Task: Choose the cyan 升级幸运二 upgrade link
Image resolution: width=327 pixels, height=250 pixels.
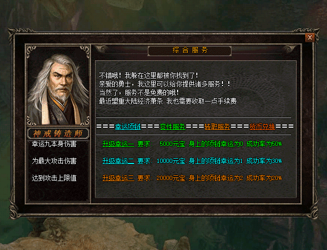Action: pos(118,161)
